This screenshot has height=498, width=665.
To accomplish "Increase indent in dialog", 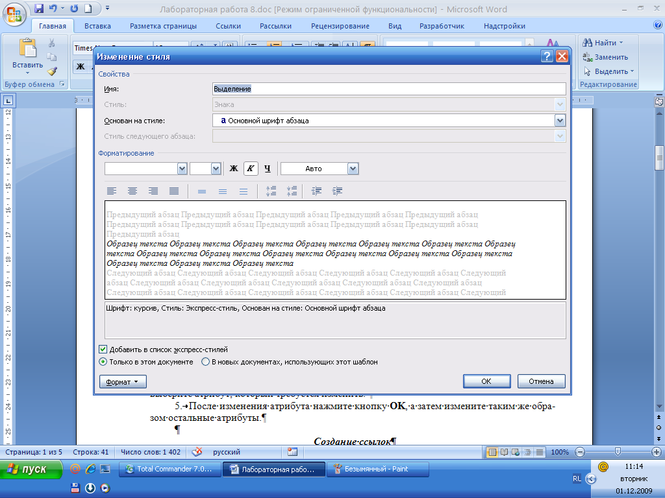I will (337, 191).
